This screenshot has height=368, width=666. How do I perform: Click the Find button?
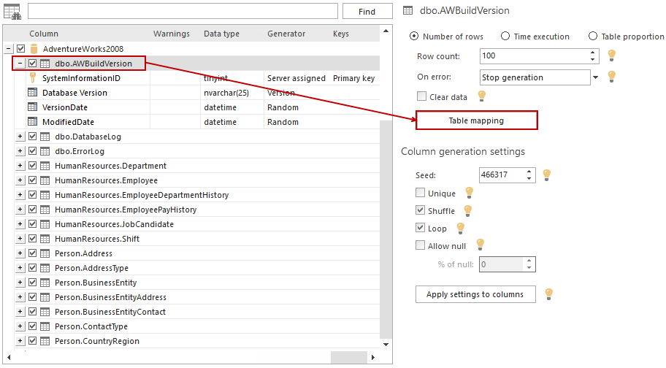tap(367, 12)
